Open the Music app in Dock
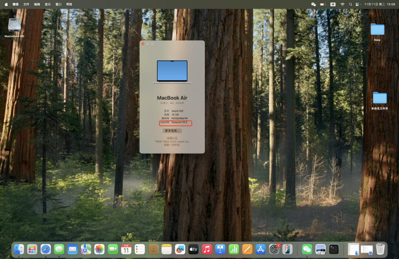399x259 pixels. [x=207, y=249]
